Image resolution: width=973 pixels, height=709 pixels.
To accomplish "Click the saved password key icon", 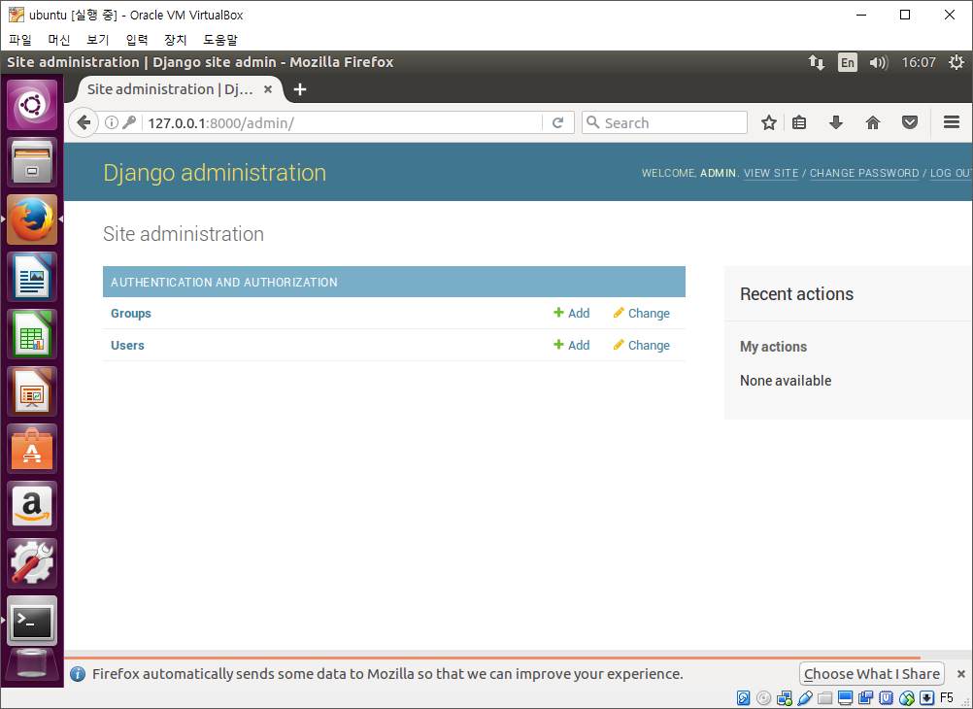I will 129,123.
